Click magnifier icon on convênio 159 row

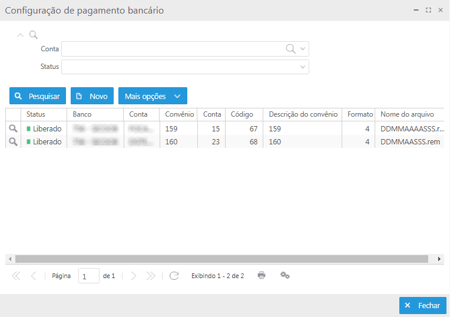coord(12,128)
